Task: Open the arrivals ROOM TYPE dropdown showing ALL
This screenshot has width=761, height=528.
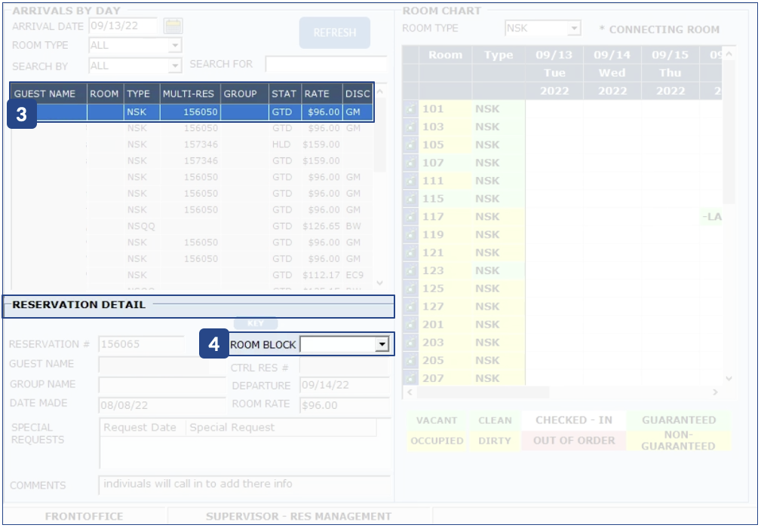Action: click(x=175, y=46)
